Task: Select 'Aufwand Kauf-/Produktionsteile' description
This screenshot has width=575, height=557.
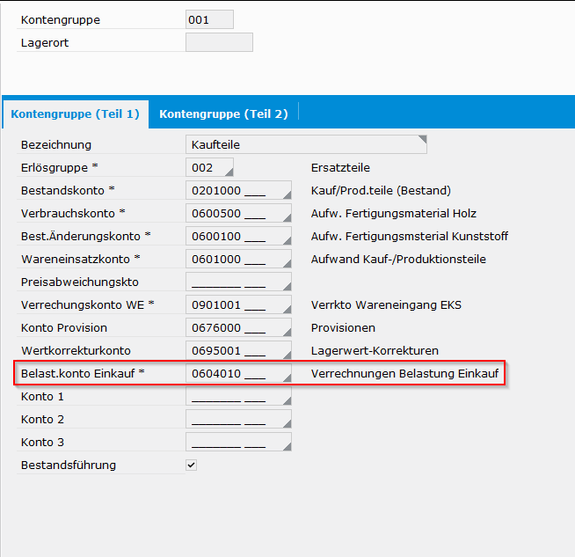Action: [398, 259]
